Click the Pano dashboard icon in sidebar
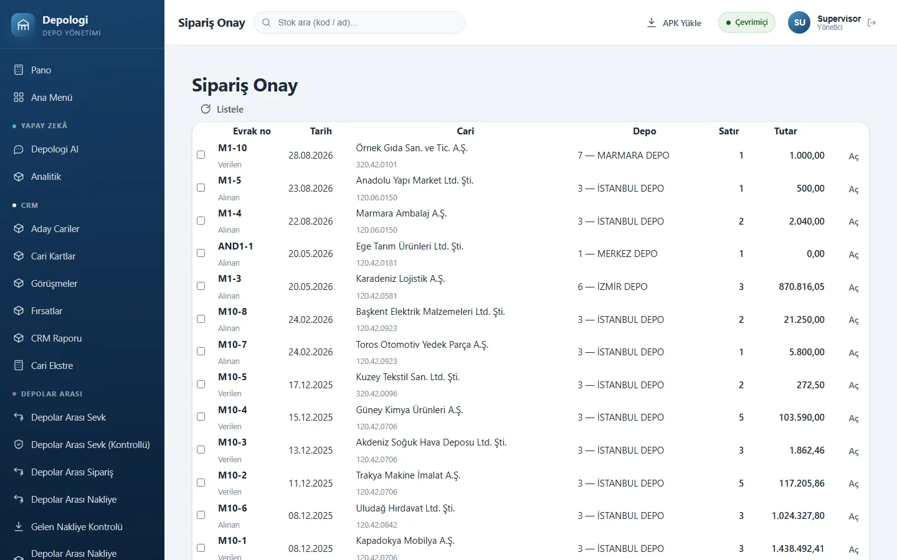This screenshot has height=560, width=897. coord(19,70)
